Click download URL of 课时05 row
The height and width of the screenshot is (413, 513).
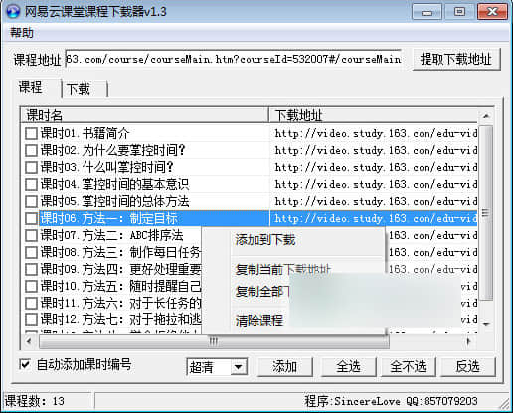pyautogui.click(x=376, y=201)
